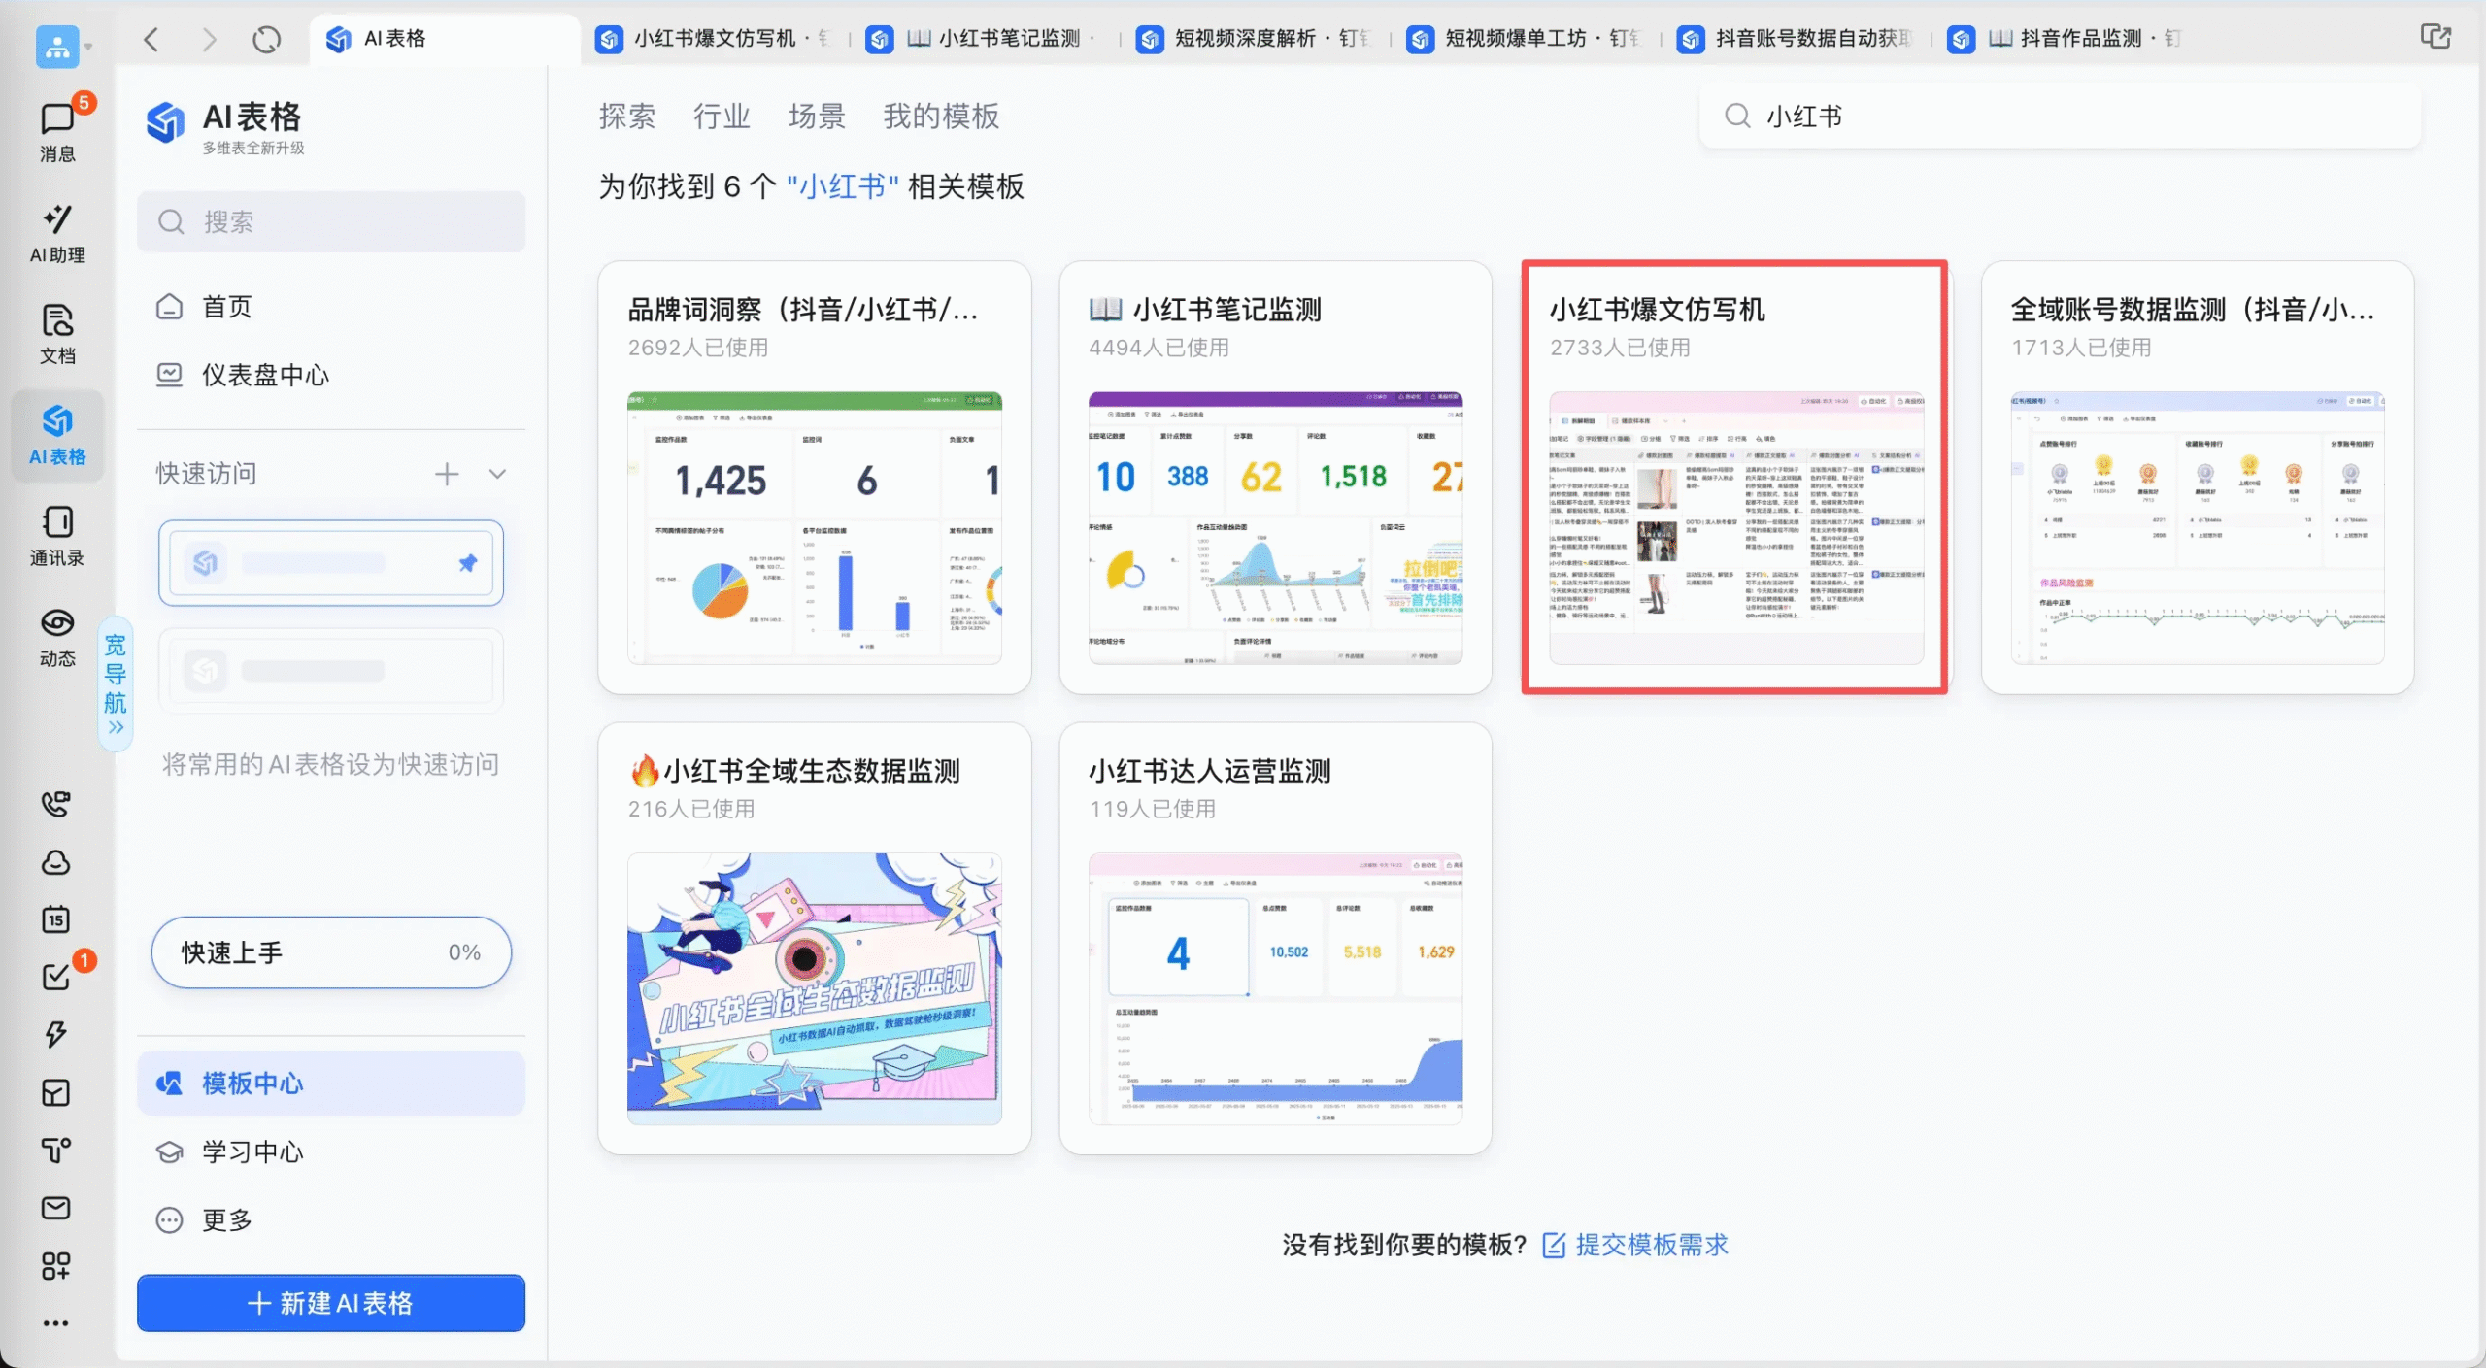
Task: Click the browser refresh icon
Action: [x=266, y=39]
